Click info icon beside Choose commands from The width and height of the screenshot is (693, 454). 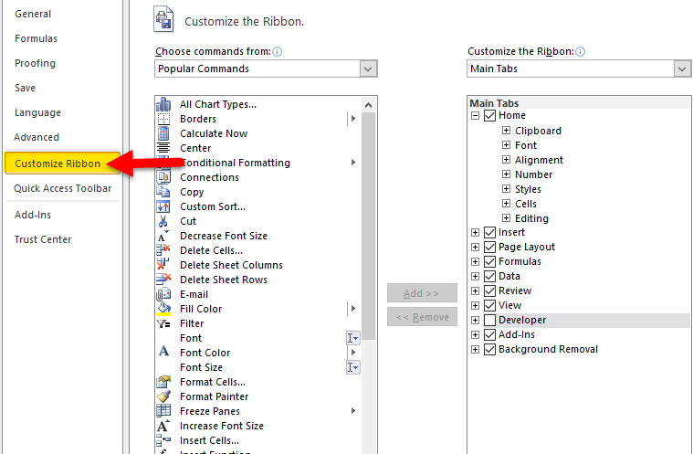point(278,52)
